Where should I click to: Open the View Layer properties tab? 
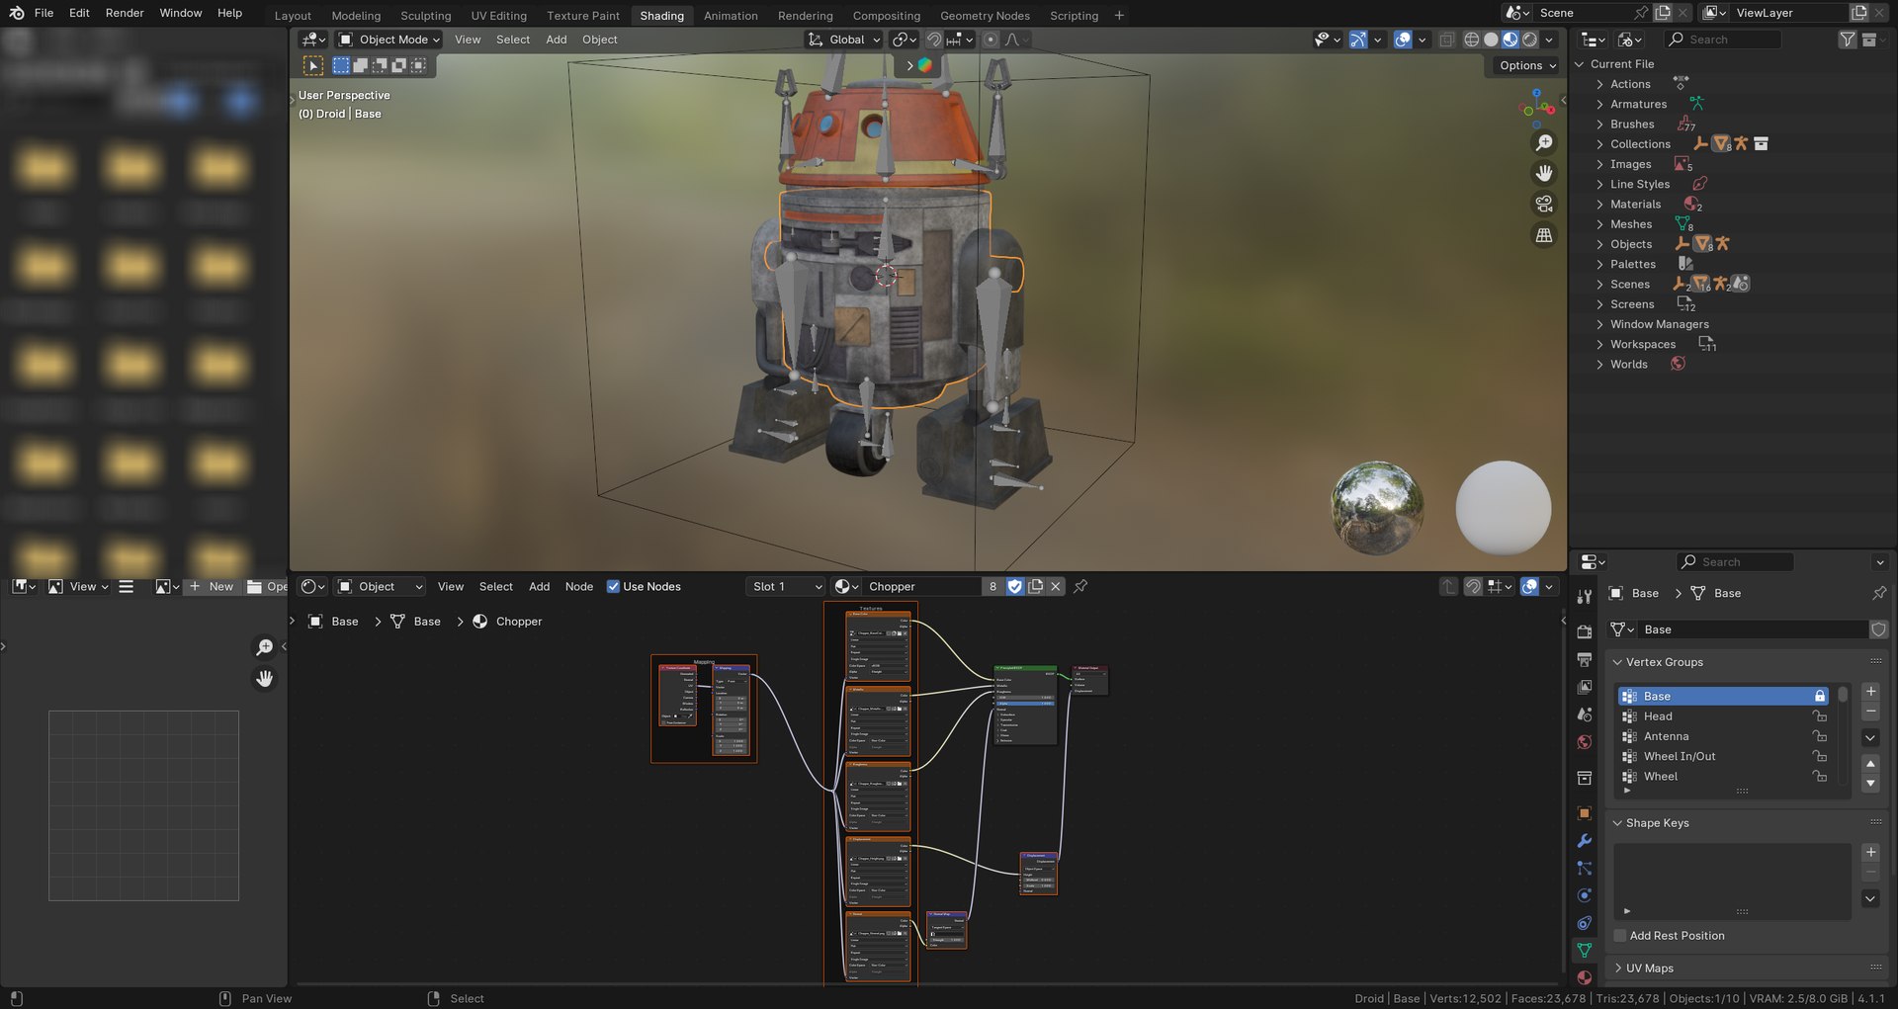(1585, 687)
